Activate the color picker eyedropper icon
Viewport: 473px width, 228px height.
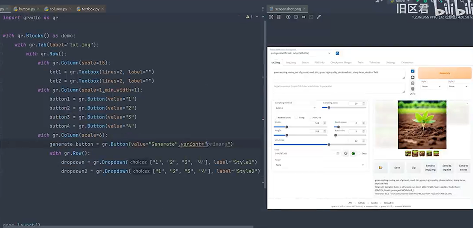(x=319, y=17)
